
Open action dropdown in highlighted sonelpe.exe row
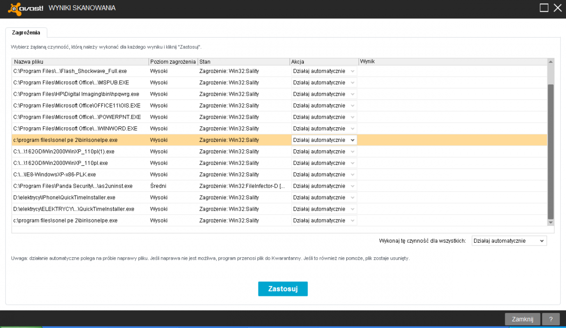pos(324,140)
